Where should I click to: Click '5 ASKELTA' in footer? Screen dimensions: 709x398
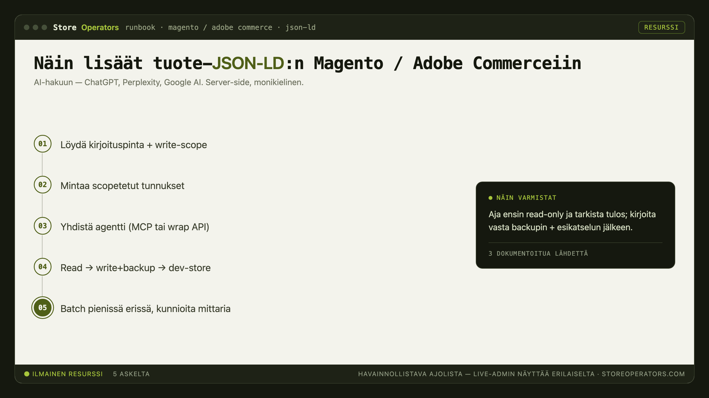coord(131,374)
